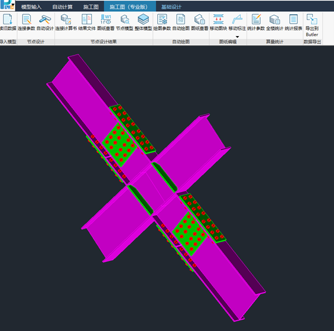334x331 pixels.
Task: Select the 移动图块 move block tool
Action: (x=218, y=22)
